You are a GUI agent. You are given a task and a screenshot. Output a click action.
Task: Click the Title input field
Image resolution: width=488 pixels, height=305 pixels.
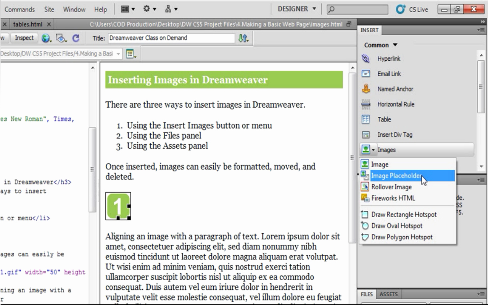pos(171,38)
